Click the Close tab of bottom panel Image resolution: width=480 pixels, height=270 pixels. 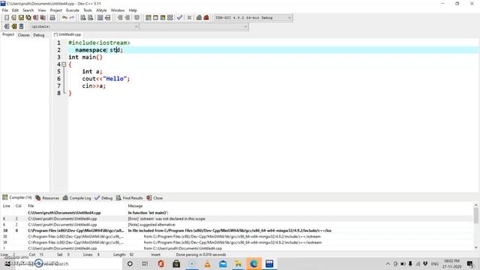click(154, 198)
